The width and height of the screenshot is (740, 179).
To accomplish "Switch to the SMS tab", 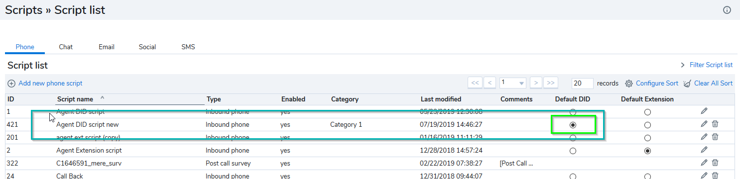I will click(188, 47).
